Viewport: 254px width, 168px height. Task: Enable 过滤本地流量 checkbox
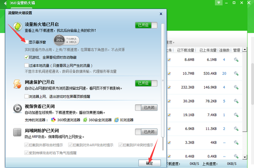click(x=27, y=65)
